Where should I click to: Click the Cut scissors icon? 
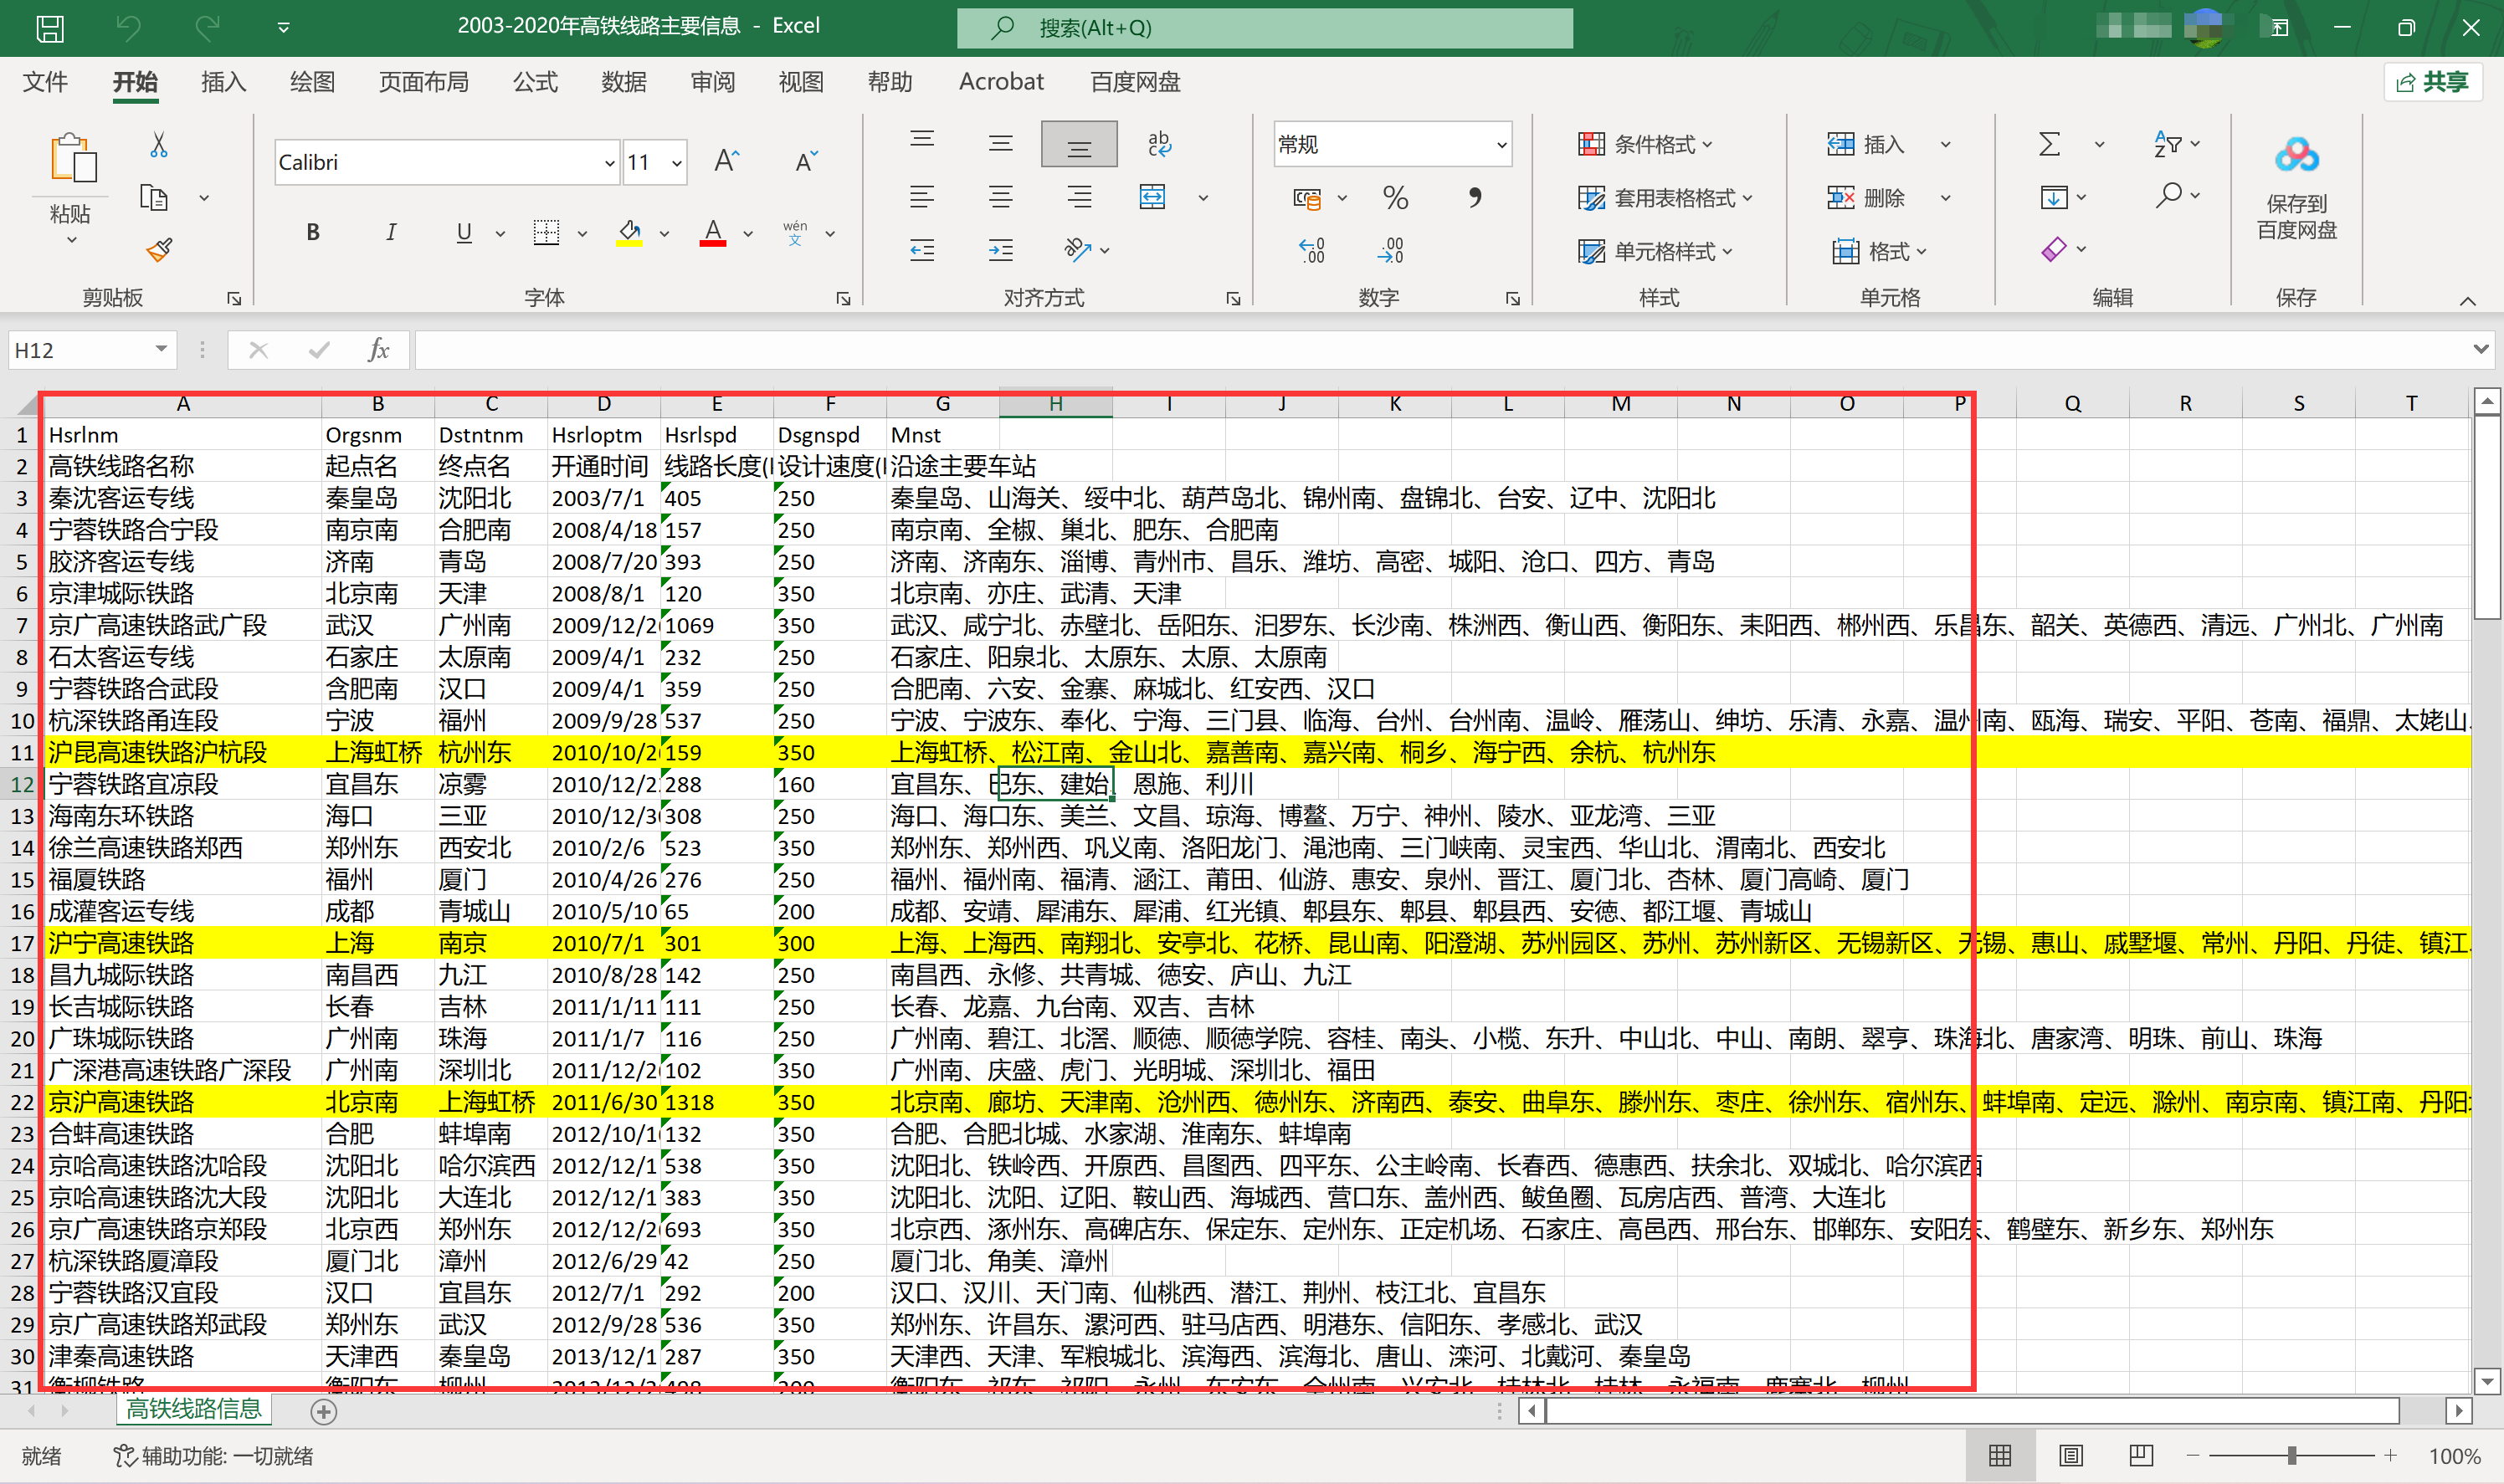[x=159, y=145]
